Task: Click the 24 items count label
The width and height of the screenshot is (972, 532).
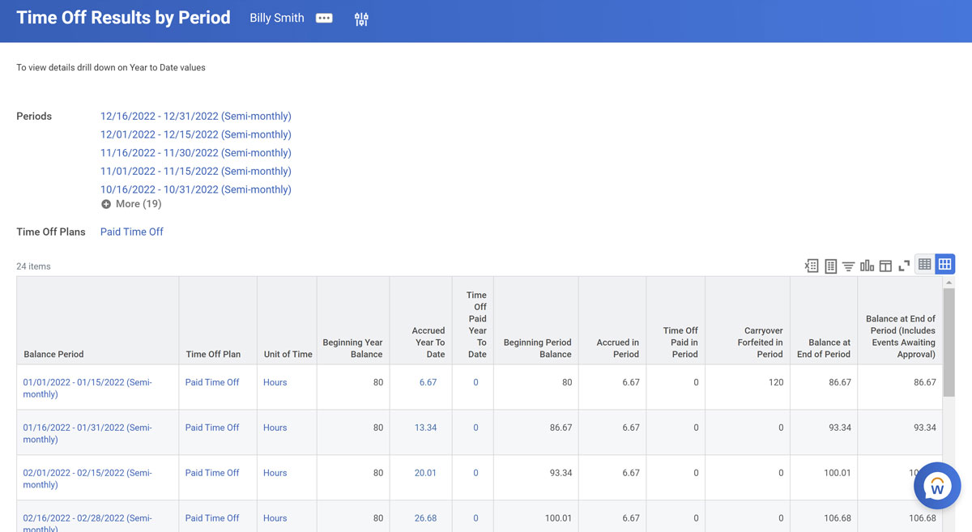Action: 33,266
